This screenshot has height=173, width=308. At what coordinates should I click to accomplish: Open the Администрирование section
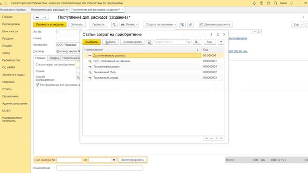coord(15,103)
